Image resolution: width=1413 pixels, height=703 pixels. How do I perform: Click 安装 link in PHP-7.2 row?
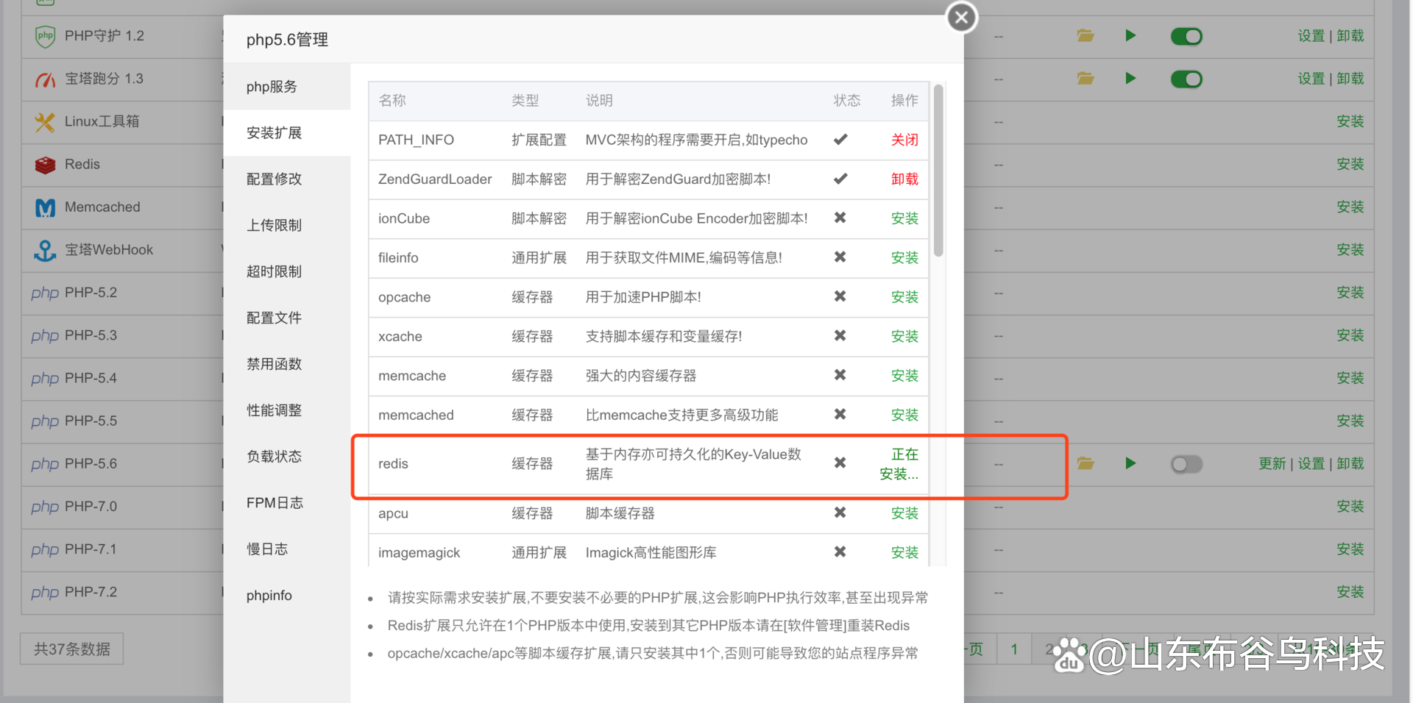pos(1350,592)
